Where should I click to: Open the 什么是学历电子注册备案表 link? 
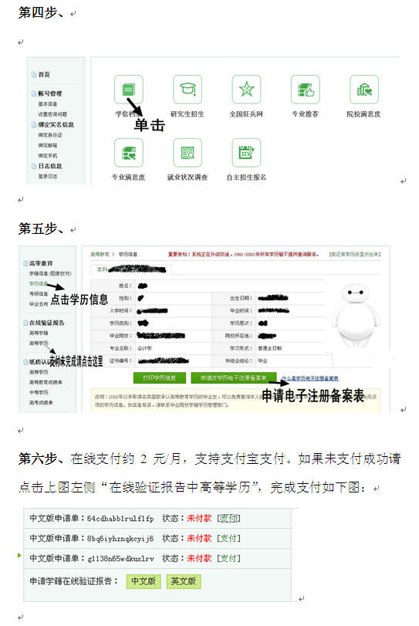click(310, 378)
